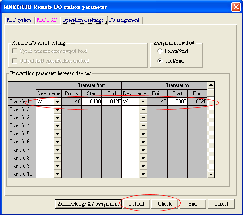This screenshot has height=215, width=243.
Task: Close the dialog with the red X
Action: click(x=236, y=7)
